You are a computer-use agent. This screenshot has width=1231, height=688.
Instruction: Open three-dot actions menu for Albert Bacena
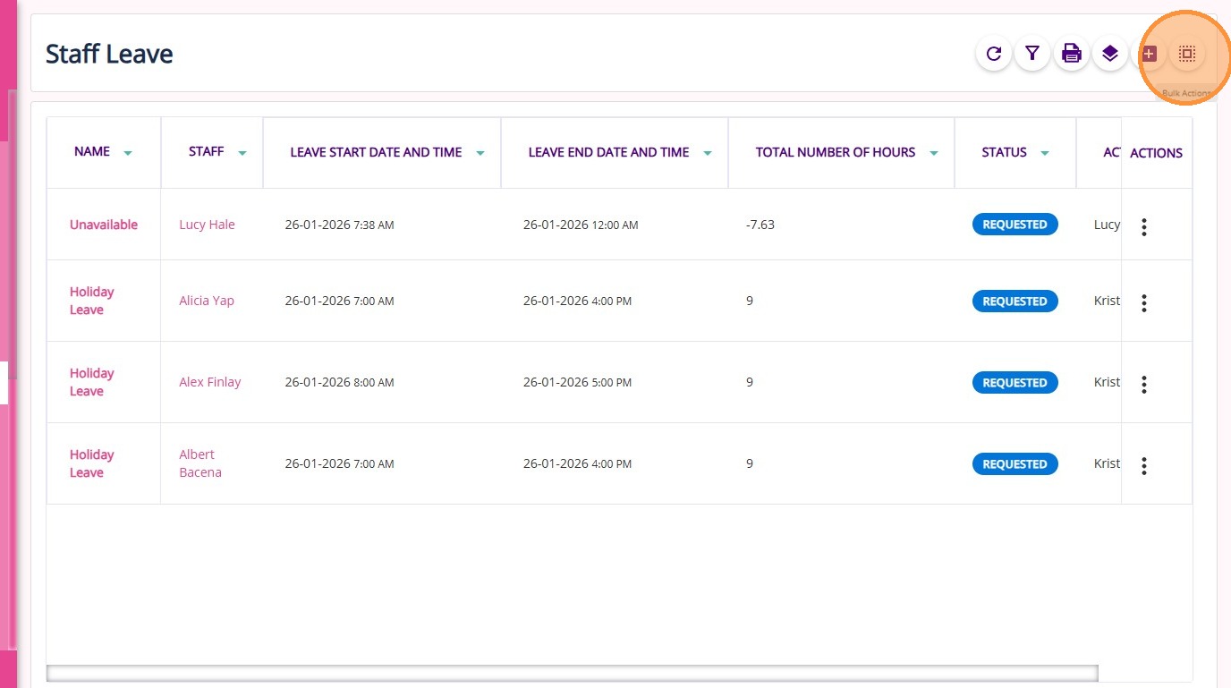point(1144,465)
